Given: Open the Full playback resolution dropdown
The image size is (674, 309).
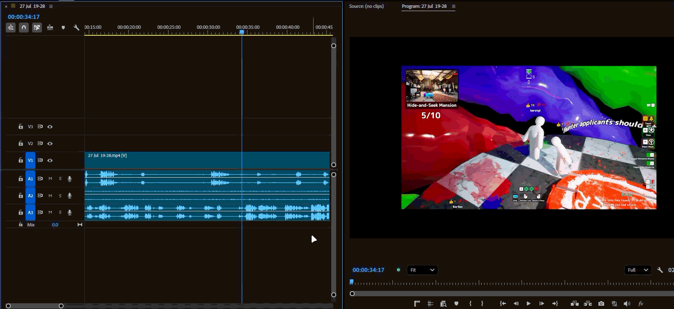Looking at the screenshot, I should (637, 270).
